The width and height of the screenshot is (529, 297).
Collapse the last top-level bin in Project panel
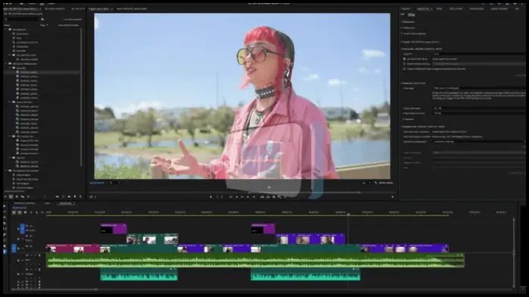(6, 170)
